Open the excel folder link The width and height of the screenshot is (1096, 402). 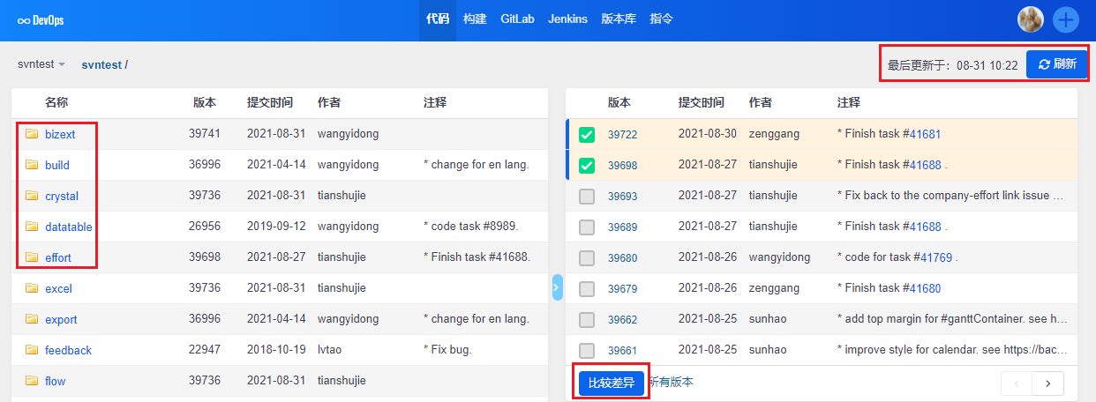point(58,288)
